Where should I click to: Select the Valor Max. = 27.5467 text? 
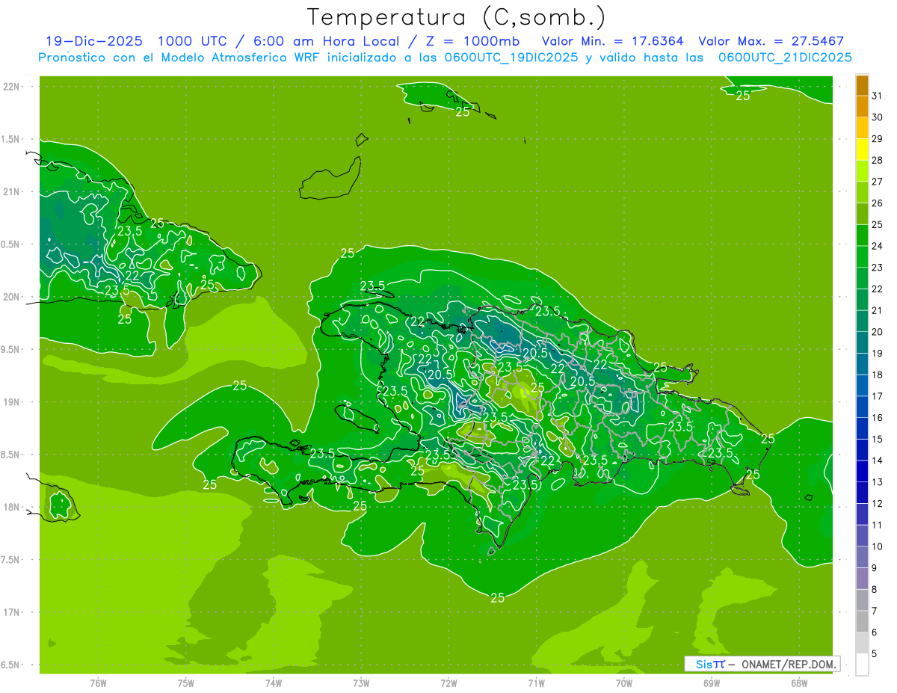[771, 41]
